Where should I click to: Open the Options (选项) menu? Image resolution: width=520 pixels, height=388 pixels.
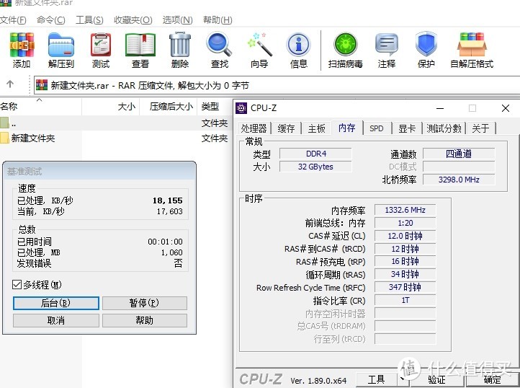(x=177, y=20)
